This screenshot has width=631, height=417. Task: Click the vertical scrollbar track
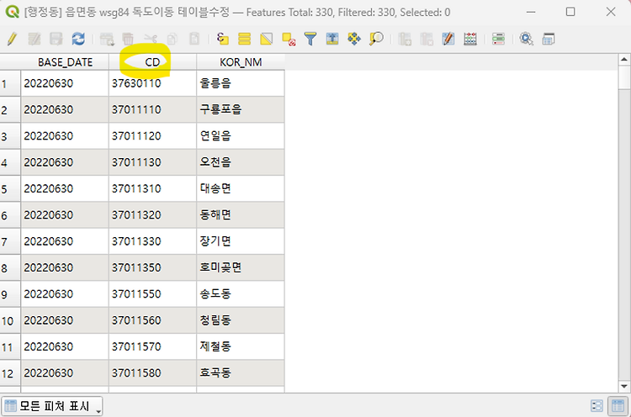(x=624, y=235)
